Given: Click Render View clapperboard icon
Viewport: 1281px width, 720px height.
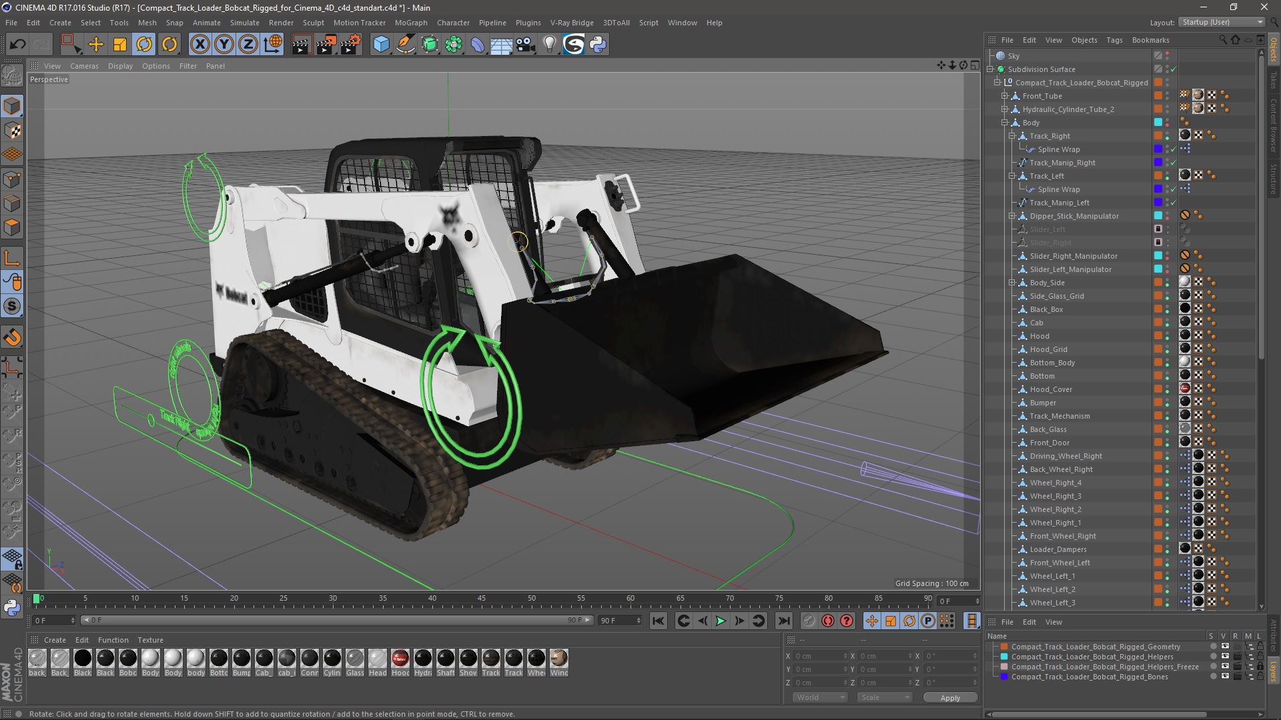Looking at the screenshot, I should coord(302,45).
